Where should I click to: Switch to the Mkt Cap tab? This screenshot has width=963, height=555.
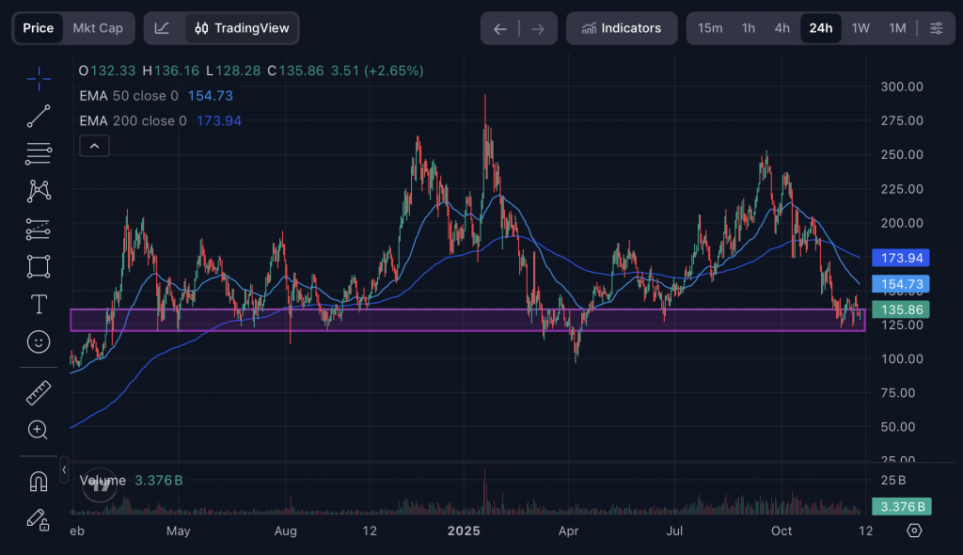pos(98,28)
